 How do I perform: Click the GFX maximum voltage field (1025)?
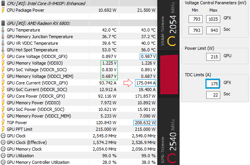213,19
